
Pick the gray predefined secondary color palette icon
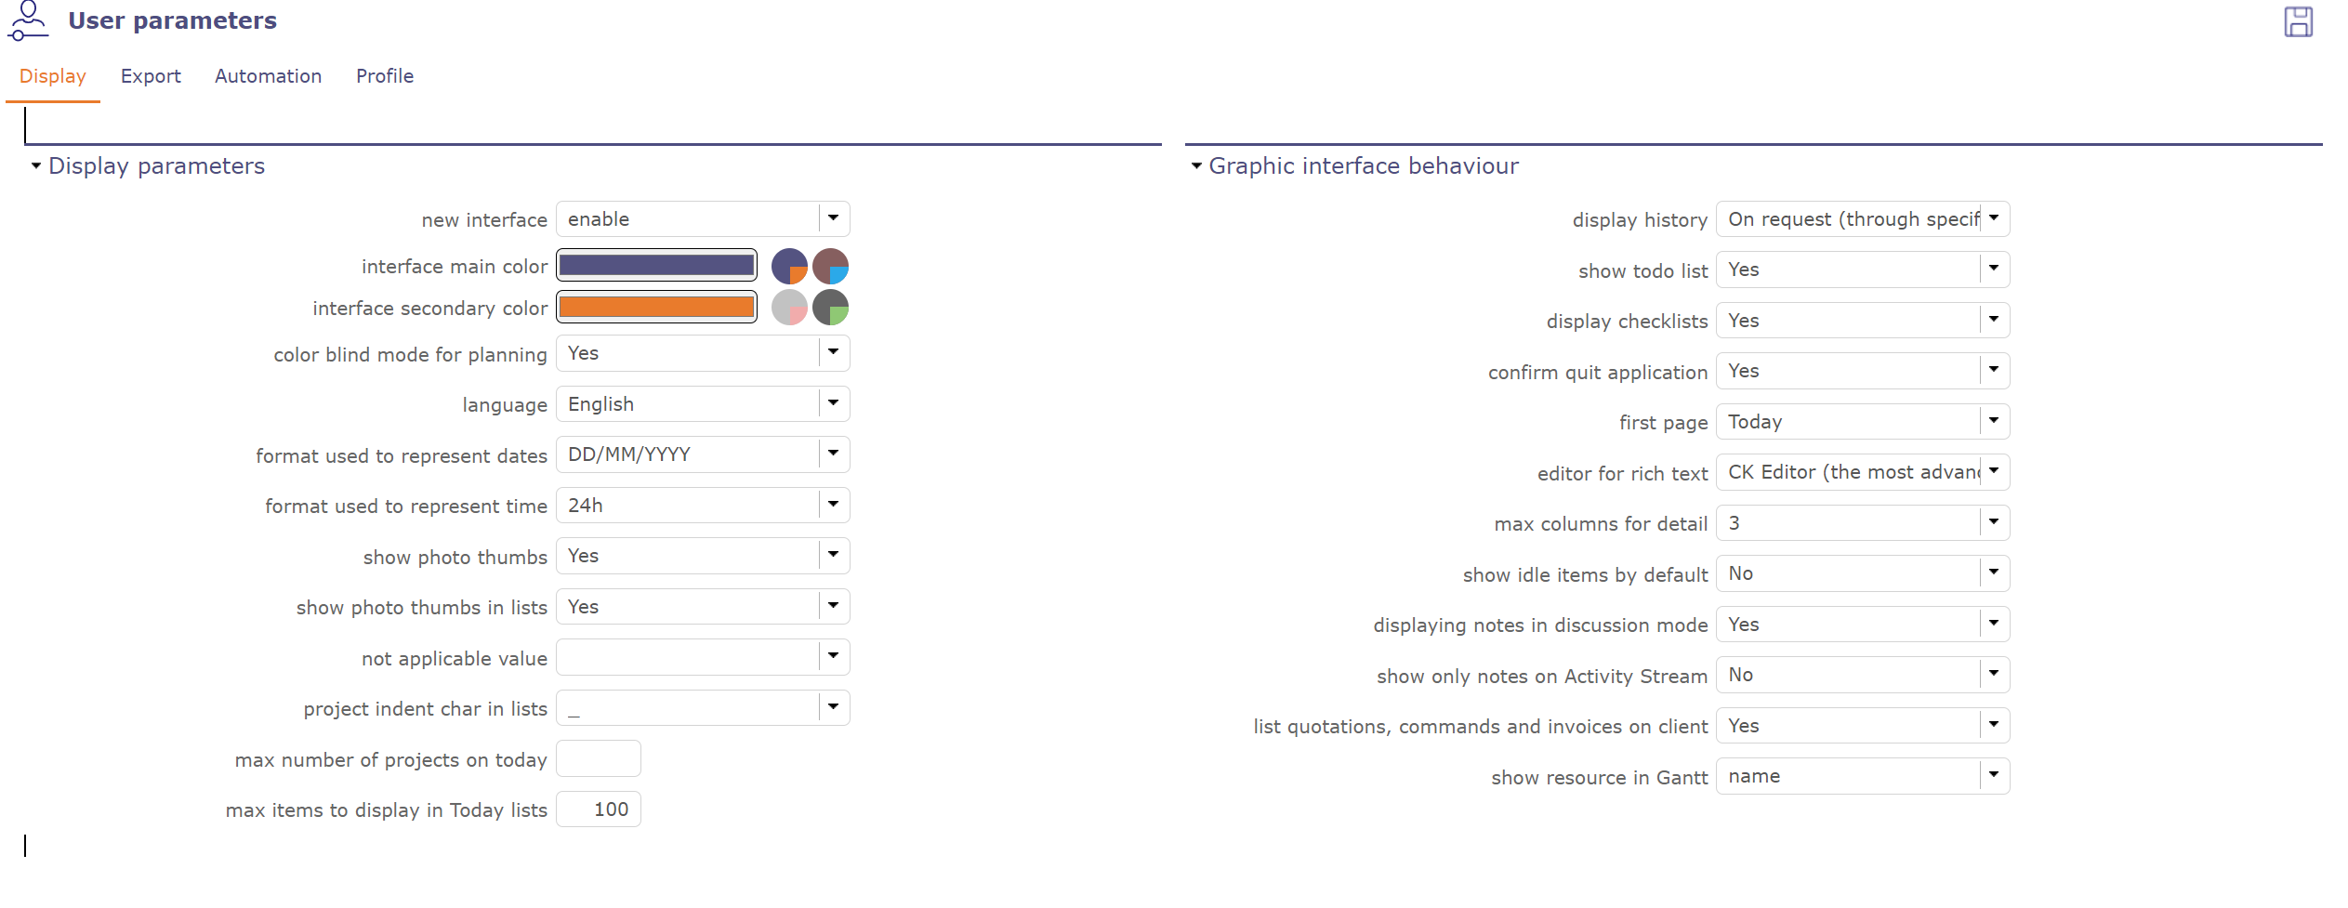pyautogui.click(x=791, y=307)
